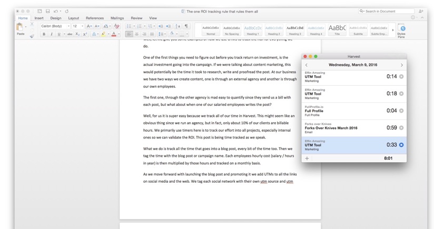
Task: Toggle Italic formatting
Action: pyautogui.click(x=51, y=34)
